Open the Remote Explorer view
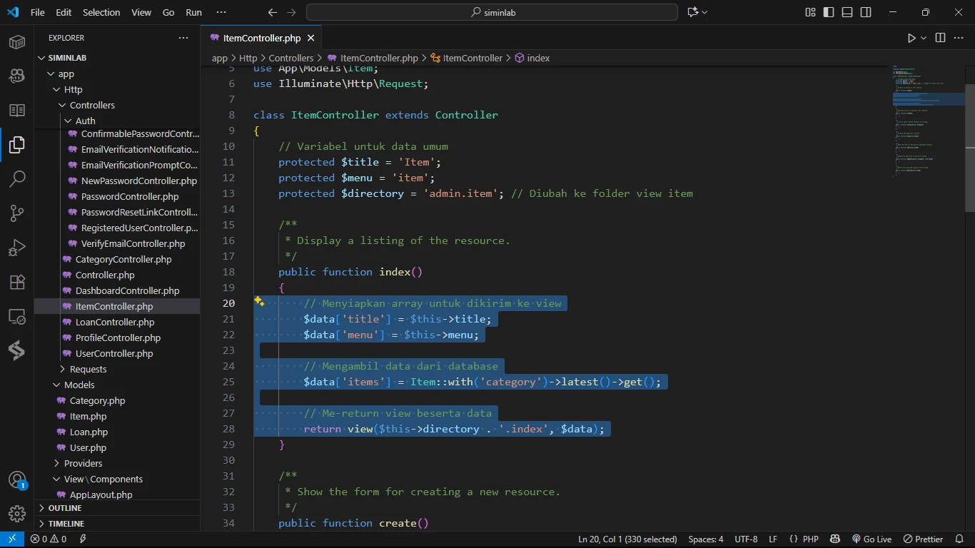Viewport: 975px width, 548px height. pyautogui.click(x=17, y=316)
